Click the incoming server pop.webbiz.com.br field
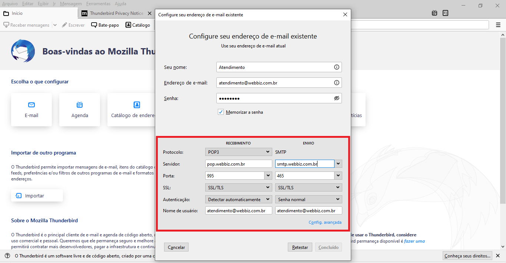This screenshot has width=506, height=263. click(239, 164)
